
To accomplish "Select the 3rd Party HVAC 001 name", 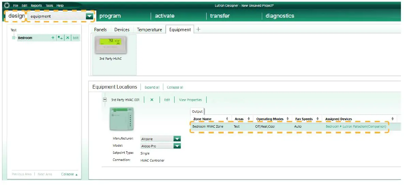I will [125, 100].
